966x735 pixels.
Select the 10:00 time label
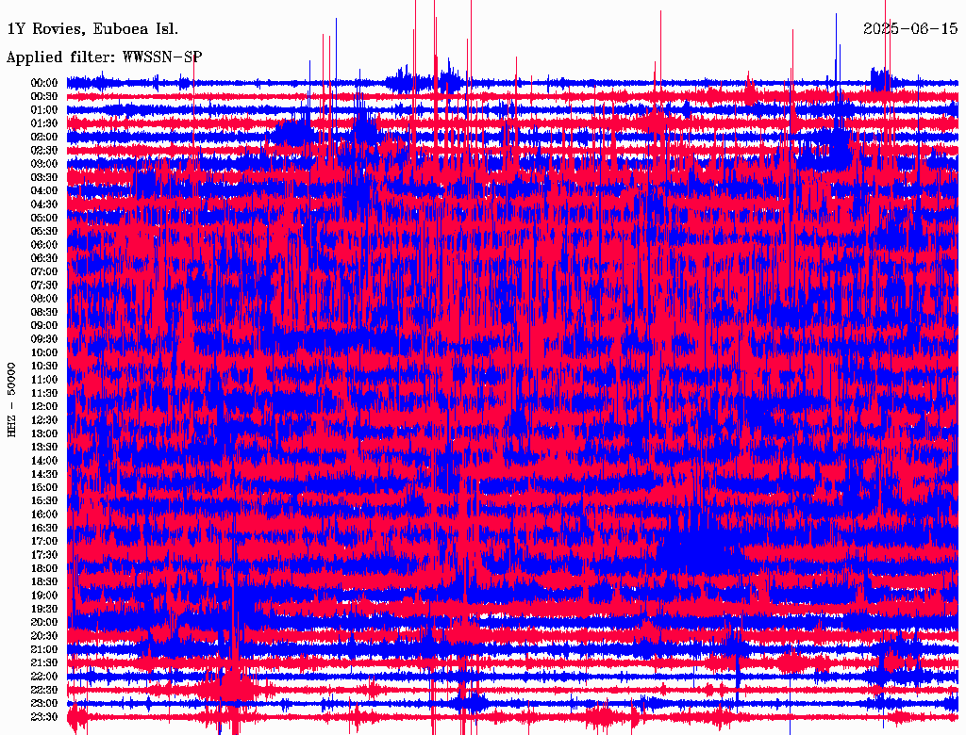pyautogui.click(x=44, y=352)
